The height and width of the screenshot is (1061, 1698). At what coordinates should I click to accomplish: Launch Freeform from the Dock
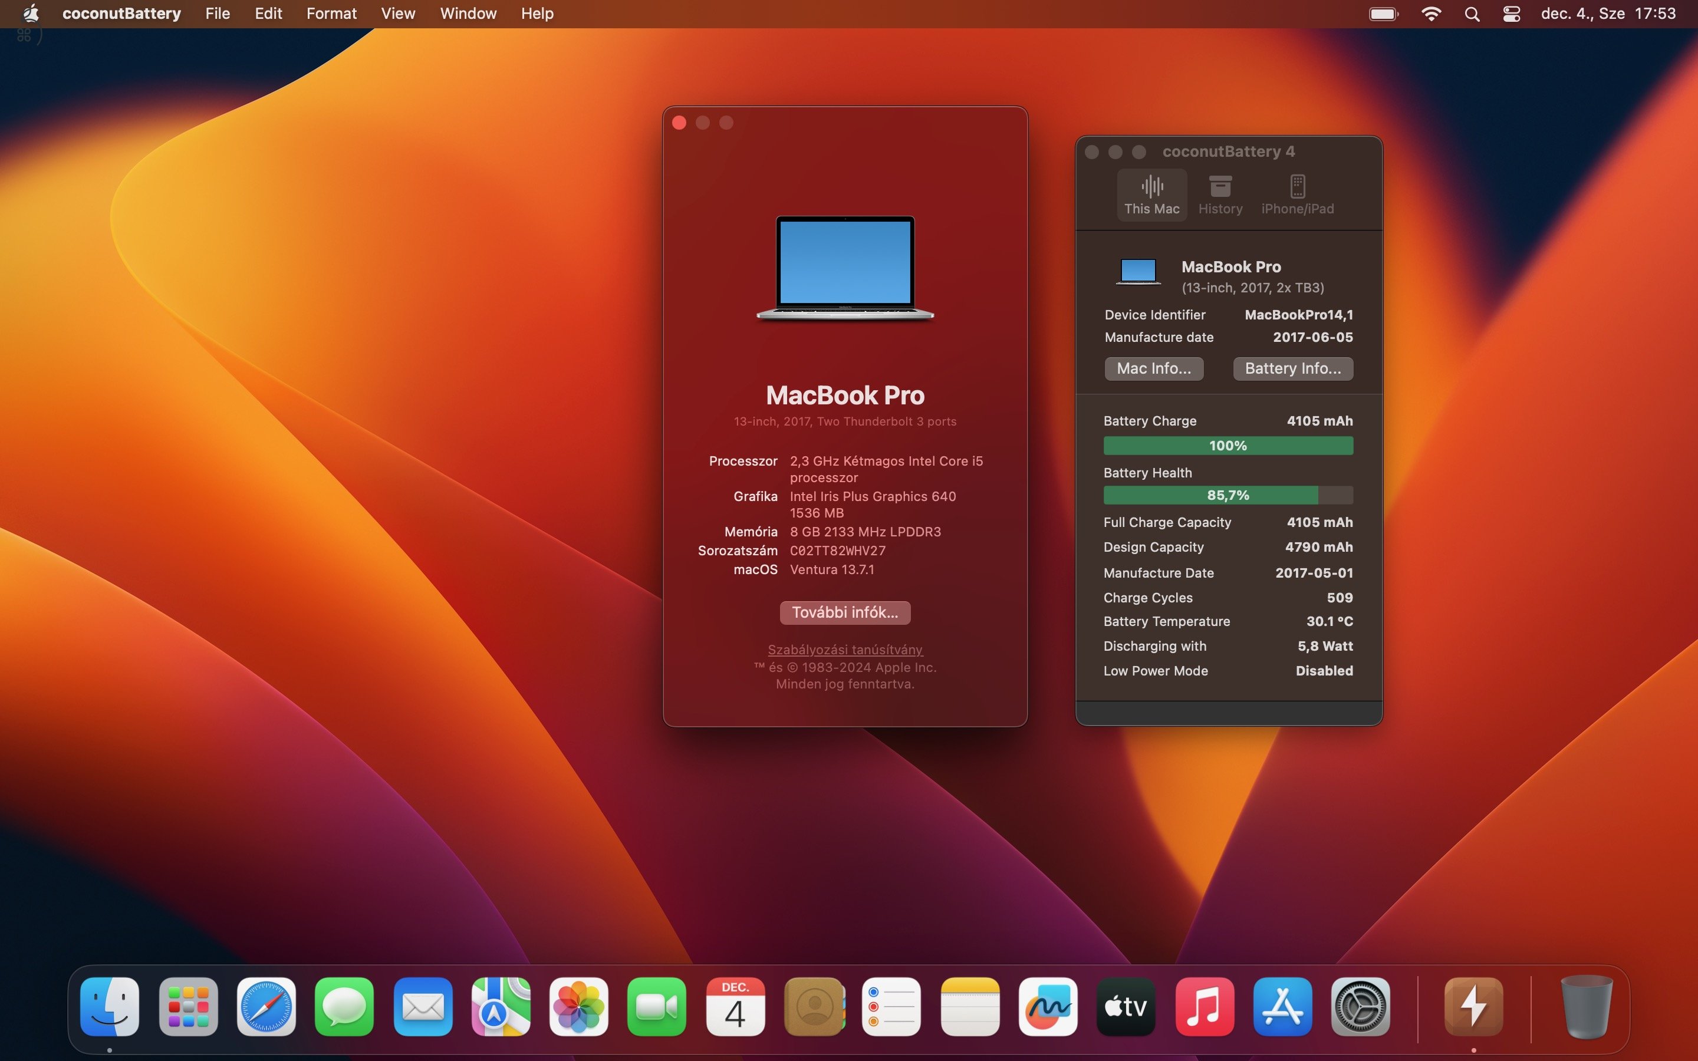pos(1048,1006)
